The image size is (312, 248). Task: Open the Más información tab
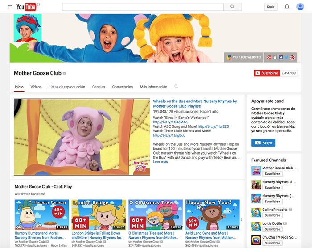click(x=153, y=87)
